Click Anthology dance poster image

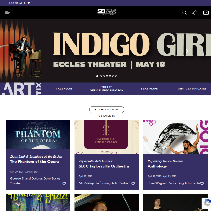tap(175, 137)
